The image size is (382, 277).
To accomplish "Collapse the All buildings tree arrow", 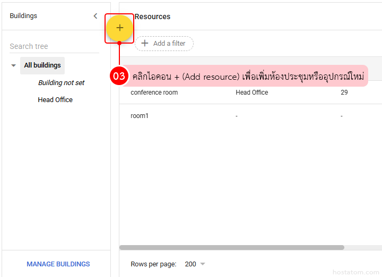I will tap(13, 65).
